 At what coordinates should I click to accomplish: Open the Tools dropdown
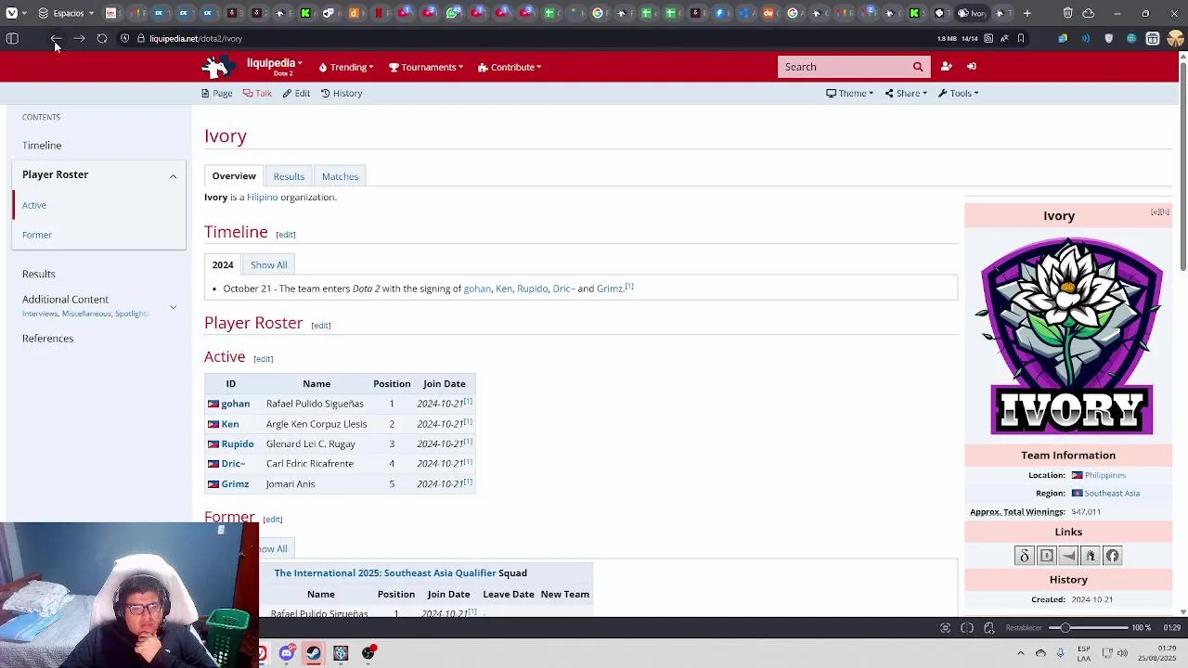coord(959,93)
